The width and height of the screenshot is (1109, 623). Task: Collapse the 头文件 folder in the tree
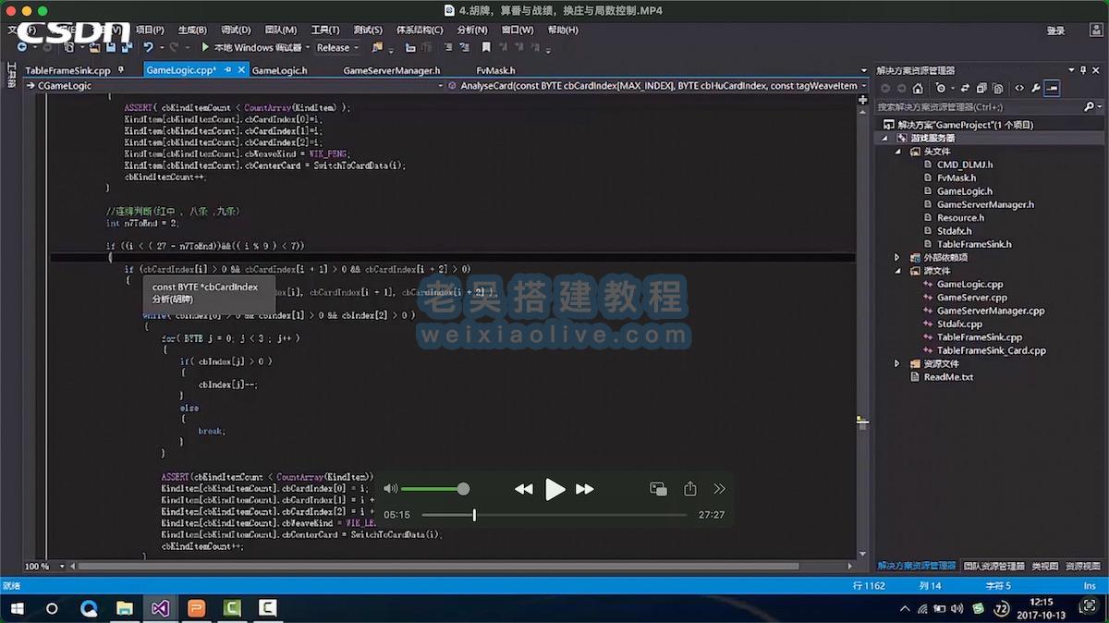point(896,152)
